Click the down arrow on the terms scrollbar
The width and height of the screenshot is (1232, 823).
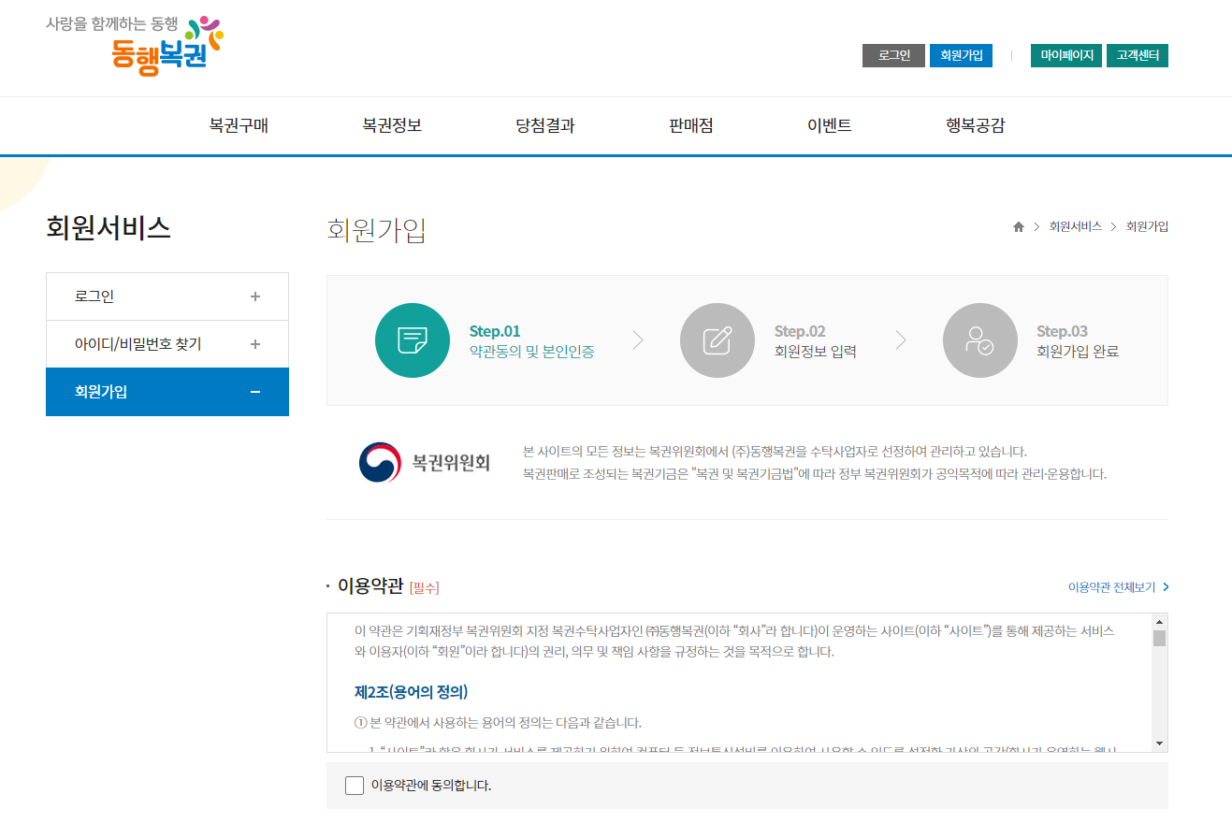[1158, 744]
